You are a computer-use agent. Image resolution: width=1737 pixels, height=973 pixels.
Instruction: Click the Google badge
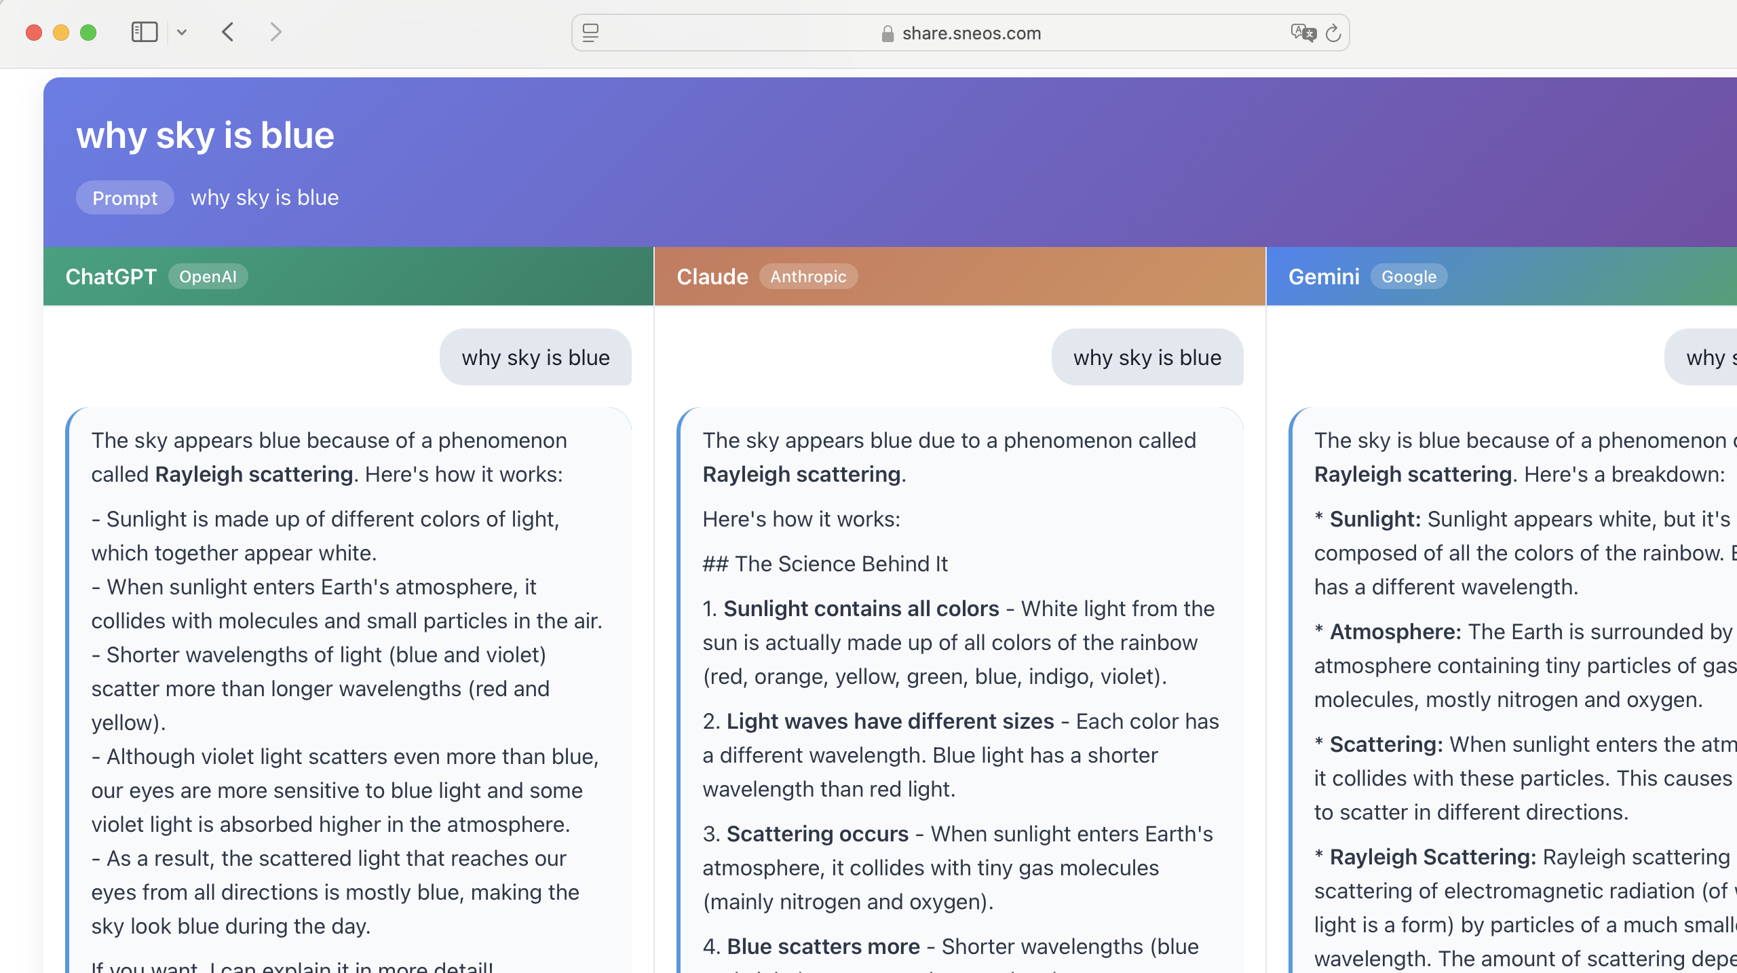pyautogui.click(x=1409, y=276)
